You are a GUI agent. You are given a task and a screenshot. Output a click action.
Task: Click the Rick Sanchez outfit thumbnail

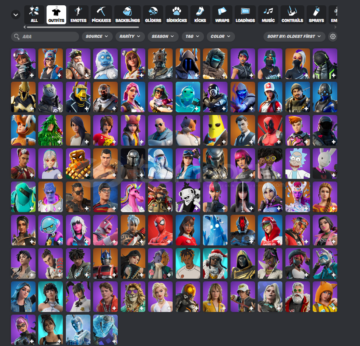point(298,163)
